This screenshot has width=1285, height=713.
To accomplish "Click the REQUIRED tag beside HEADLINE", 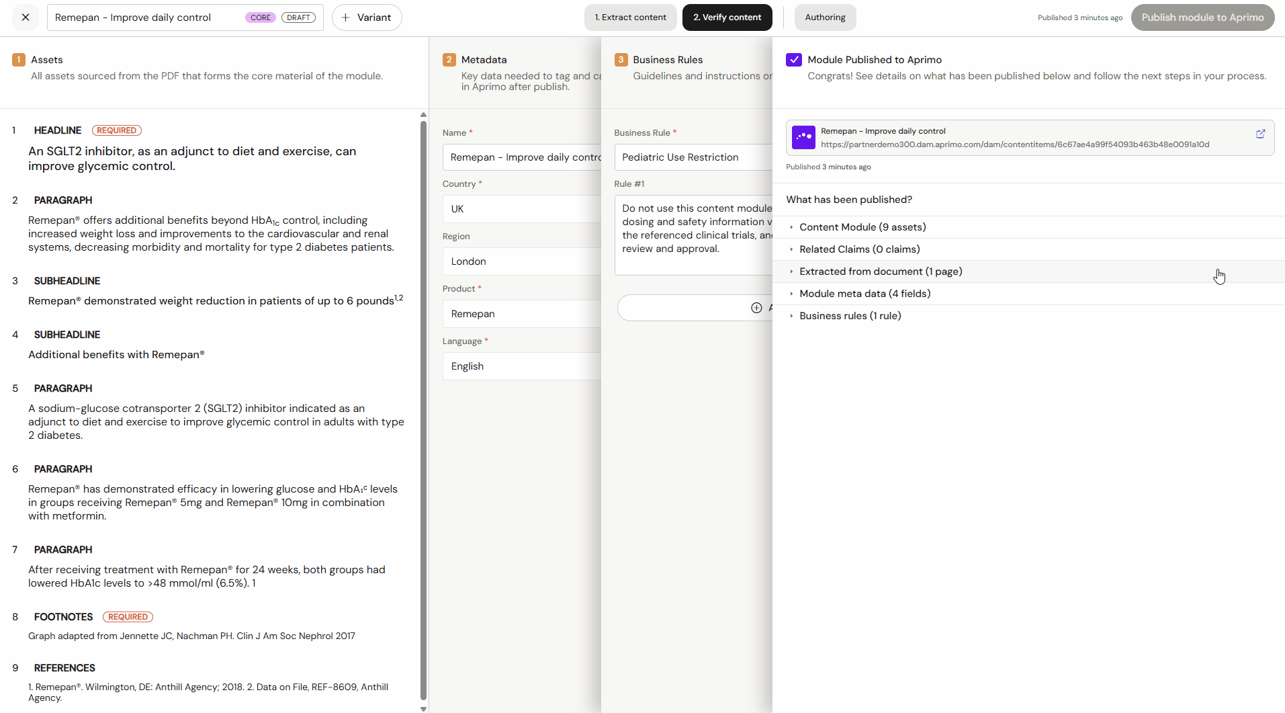I will tap(117, 130).
